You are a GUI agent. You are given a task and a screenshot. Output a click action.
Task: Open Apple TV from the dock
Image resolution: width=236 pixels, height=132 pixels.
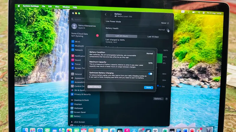point(120,131)
